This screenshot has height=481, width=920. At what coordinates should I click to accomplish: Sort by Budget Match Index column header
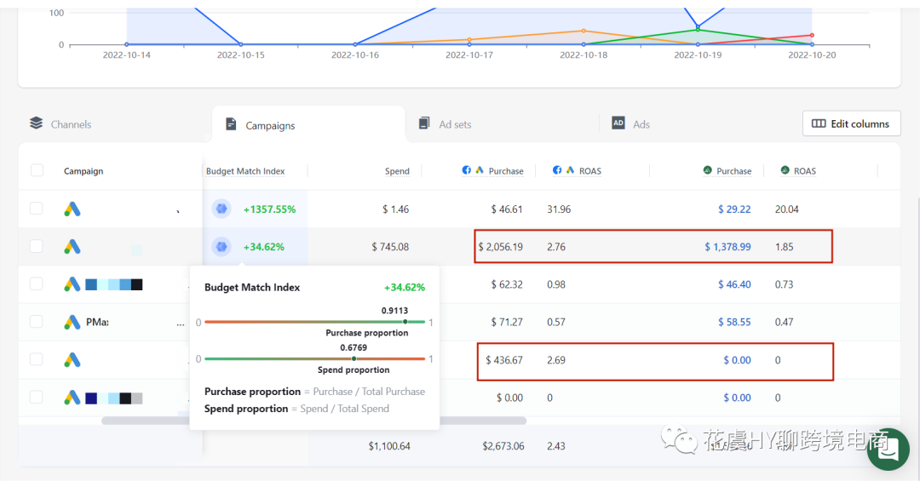click(245, 171)
